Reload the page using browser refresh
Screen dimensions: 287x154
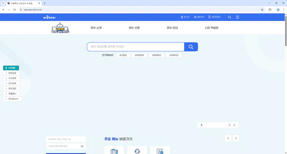[x=15, y=10]
